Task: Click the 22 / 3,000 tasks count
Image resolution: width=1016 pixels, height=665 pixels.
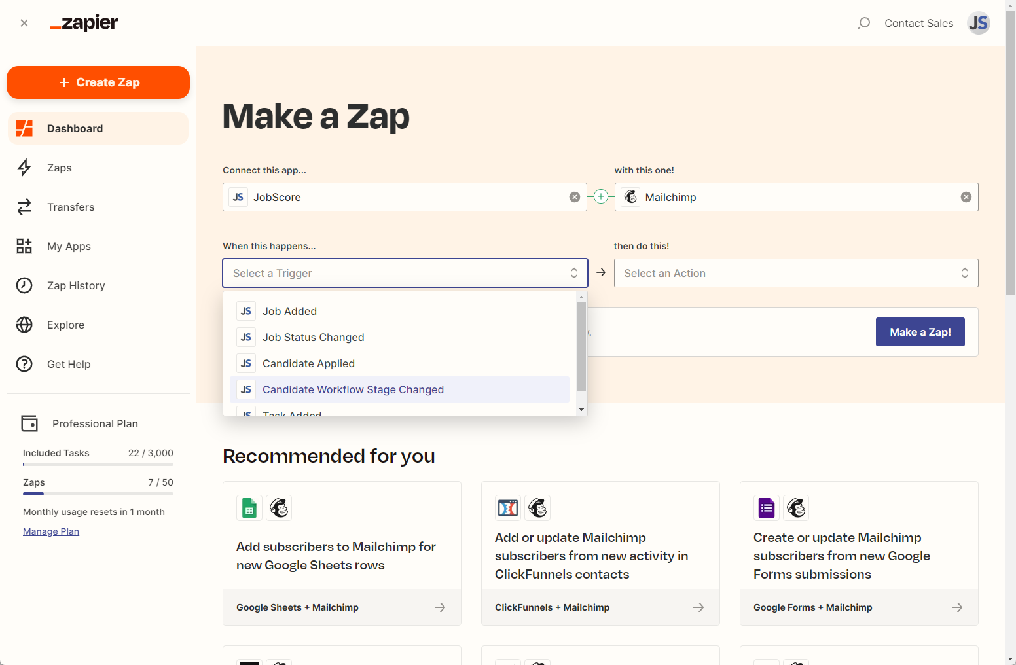Action: pos(151,453)
